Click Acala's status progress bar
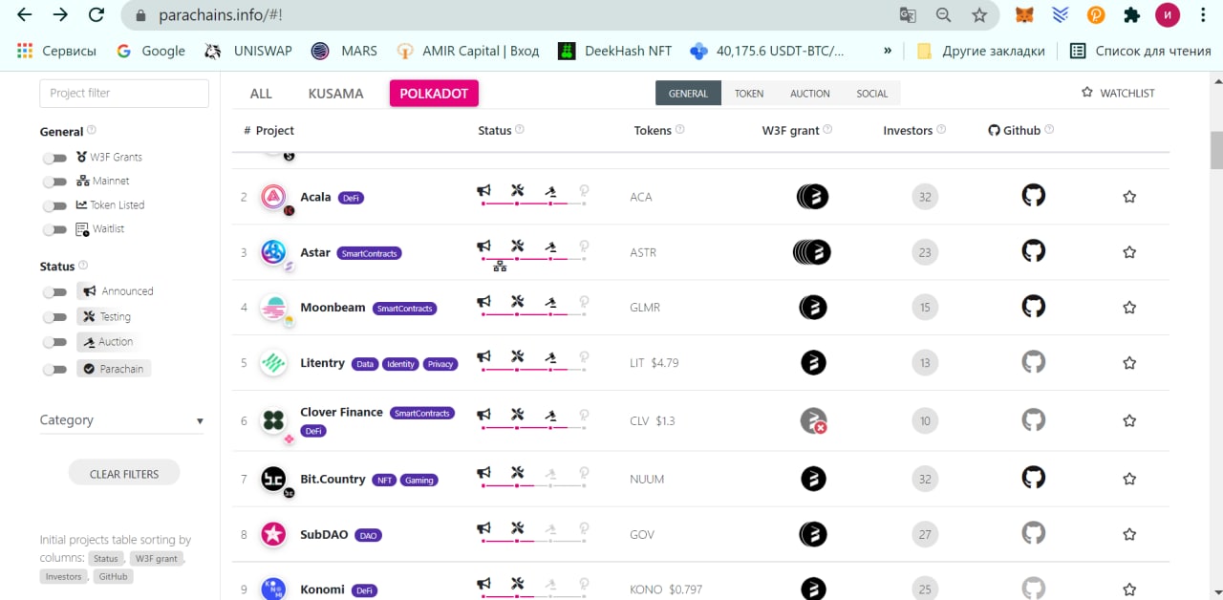The image size is (1223, 600). pyautogui.click(x=535, y=204)
